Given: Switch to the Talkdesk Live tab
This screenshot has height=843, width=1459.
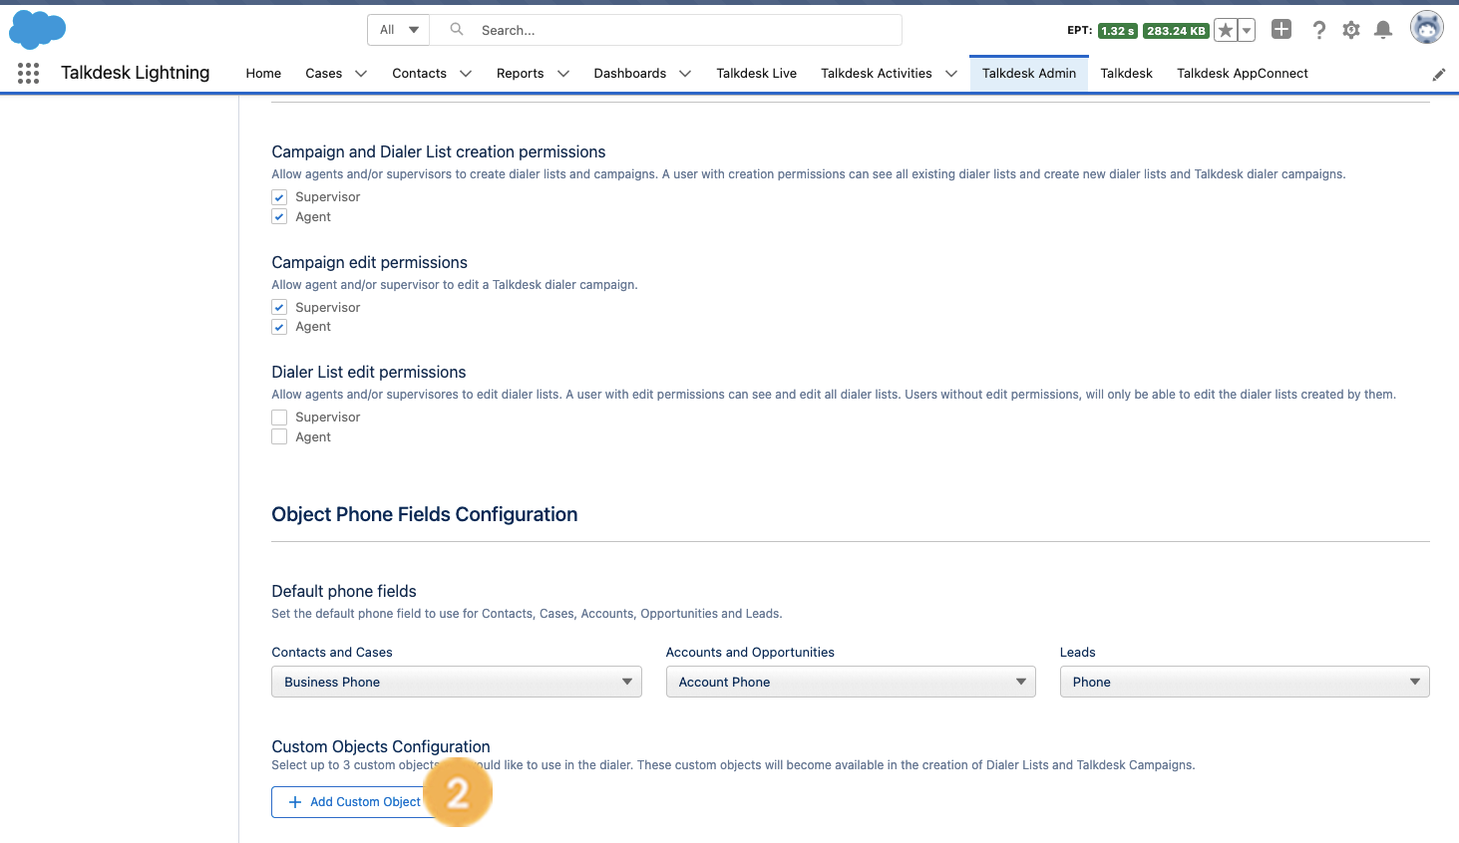Looking at the screenshot, I should 756,73.
